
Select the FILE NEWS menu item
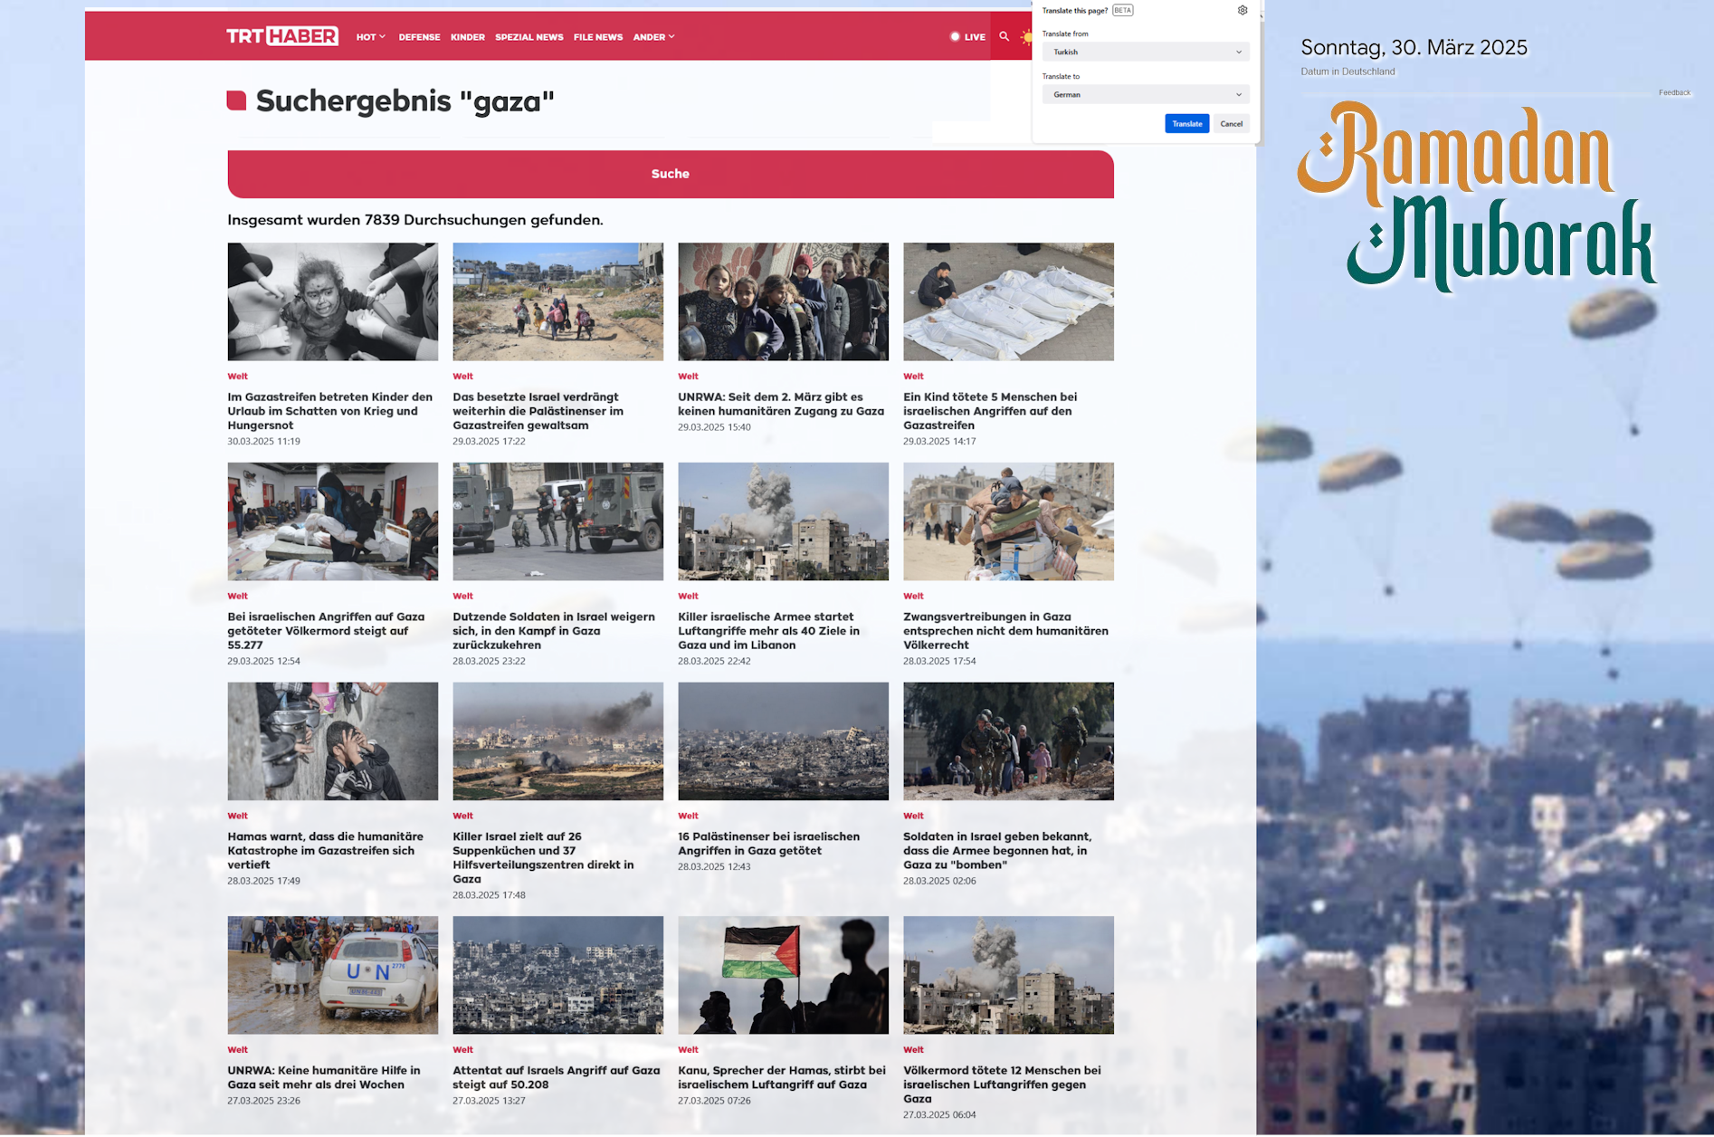597,37
